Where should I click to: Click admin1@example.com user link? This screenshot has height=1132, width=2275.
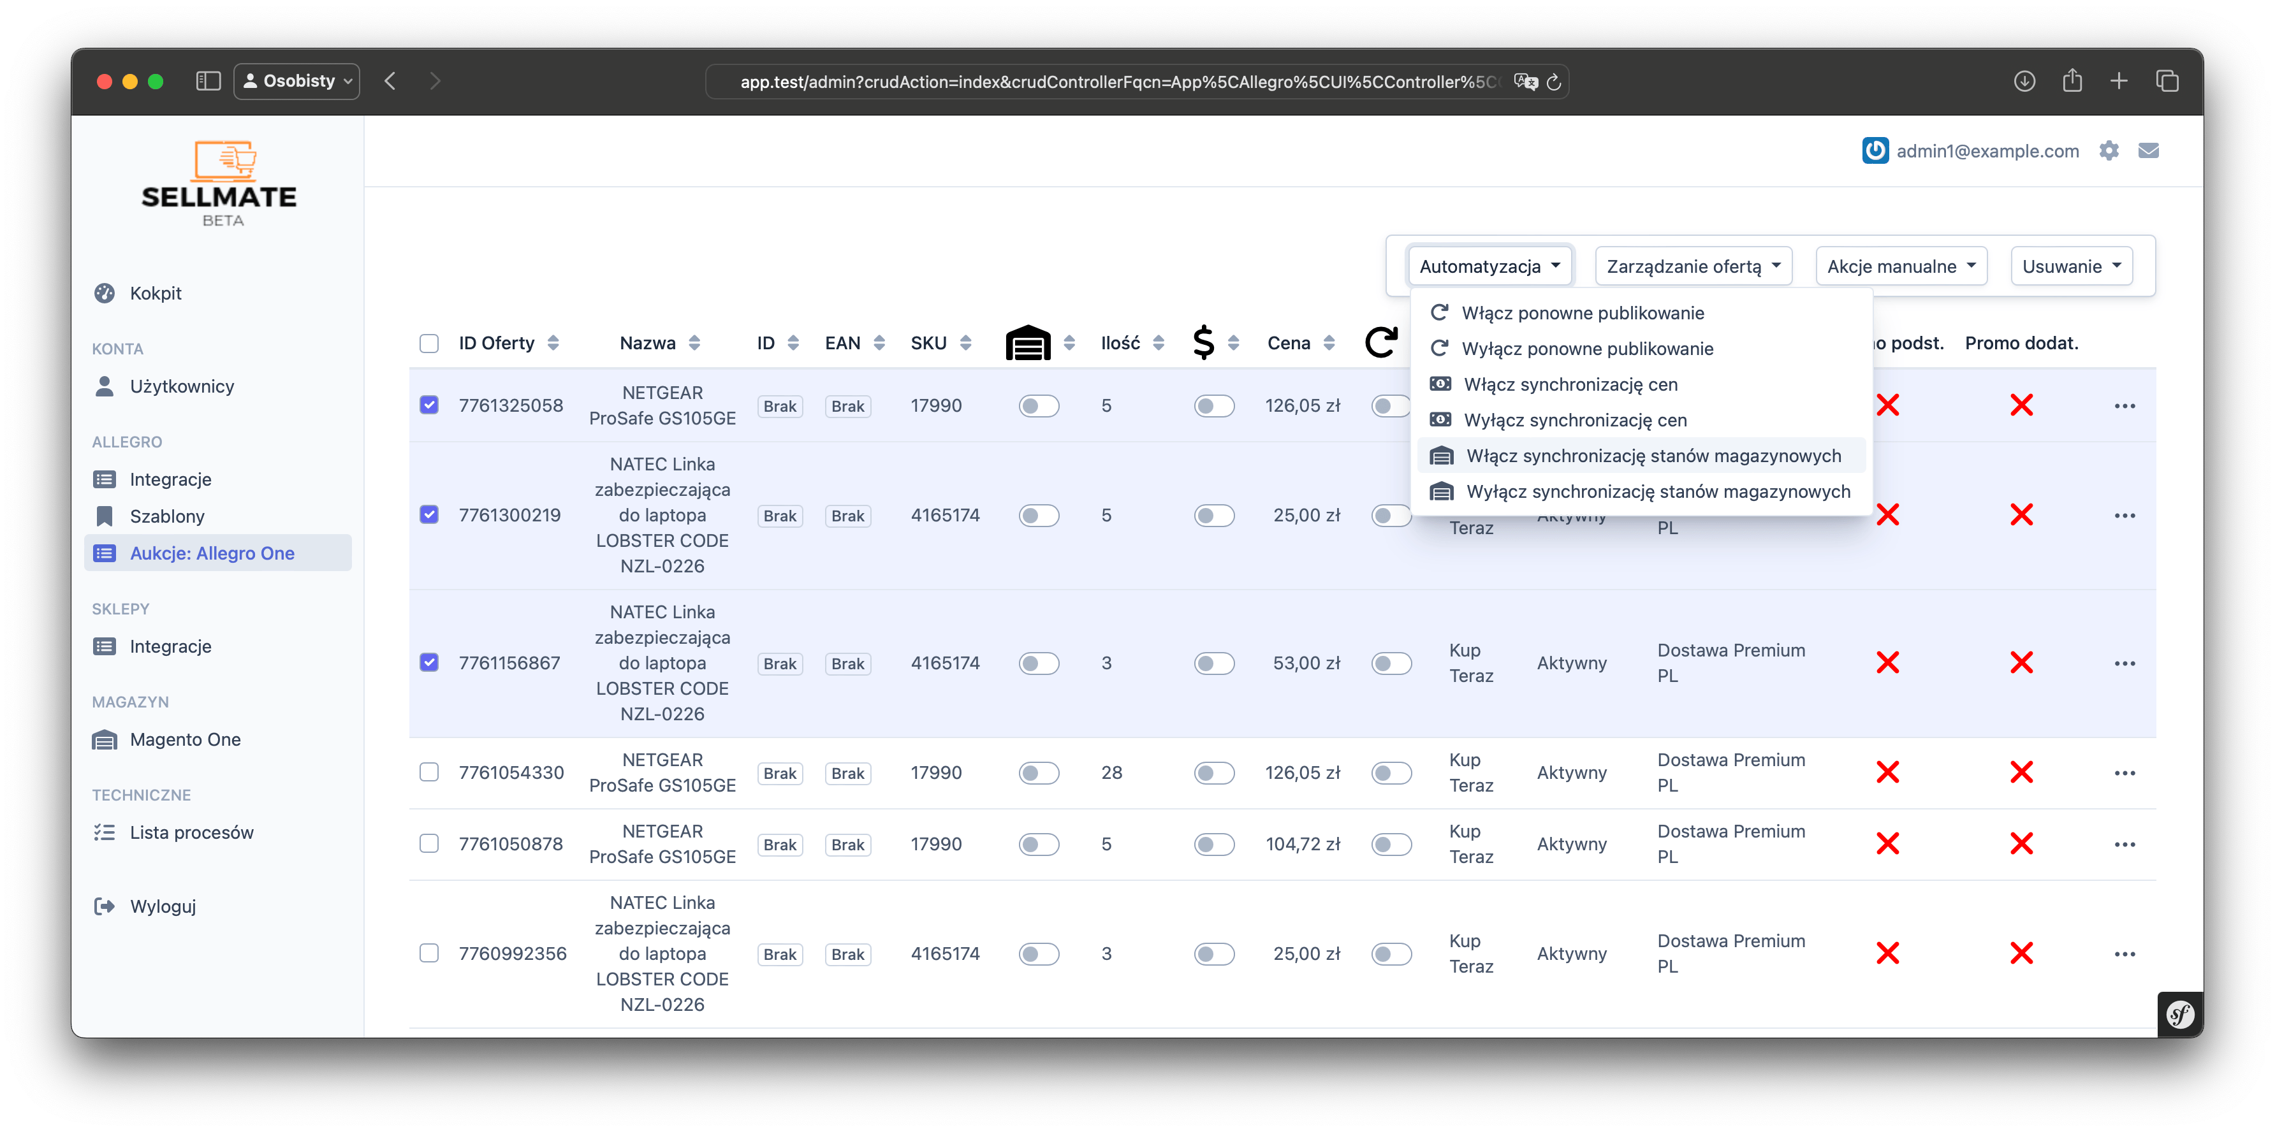1987,151
